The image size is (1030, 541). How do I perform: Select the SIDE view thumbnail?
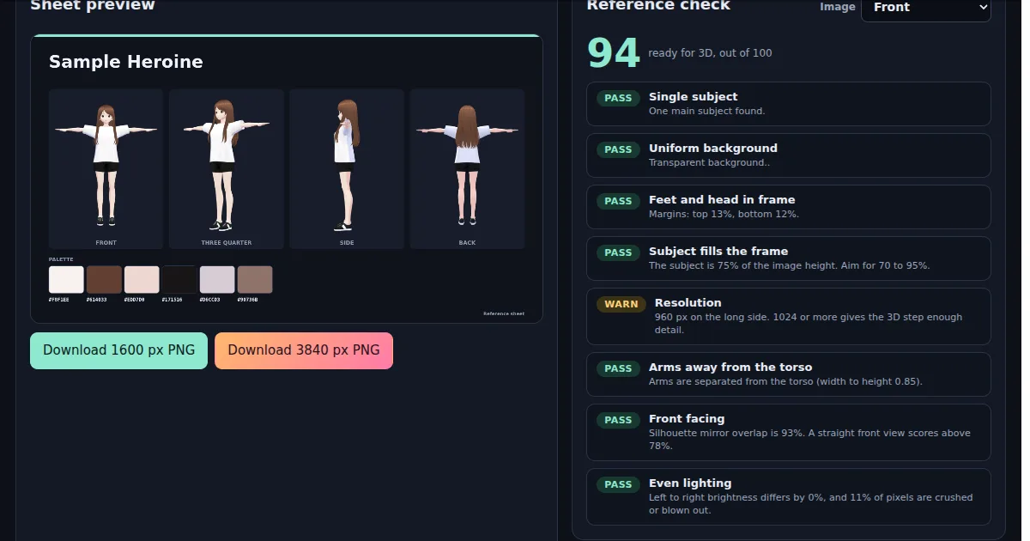pos(347,169)
